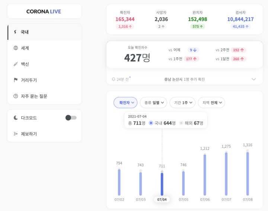Screen dimensions: 268x211
Task: Click the 07/07 bar with 1,275
Action: (226, 173)
